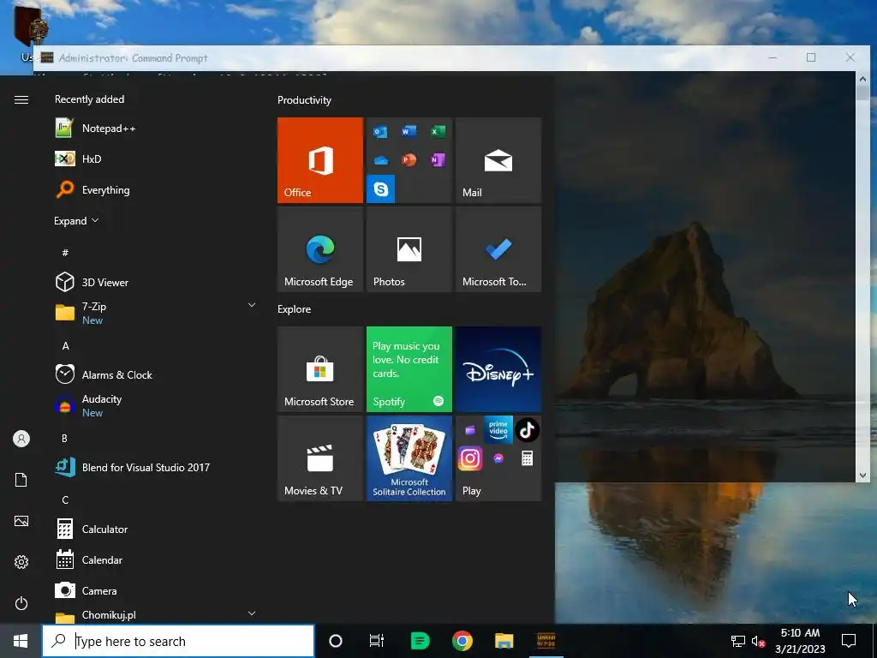
Task: Open Notepad++ from Recently added
Action: pyautogui.click(x=156, y=129)
